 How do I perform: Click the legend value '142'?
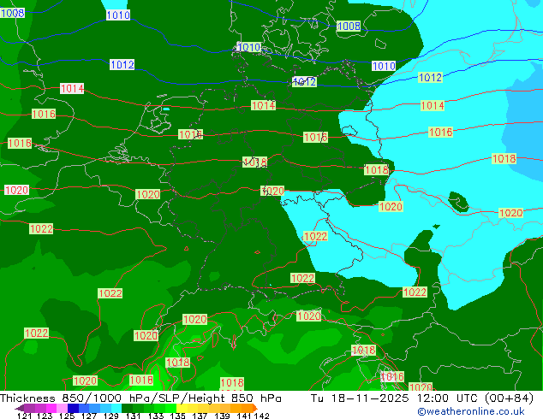coord(262,416)
